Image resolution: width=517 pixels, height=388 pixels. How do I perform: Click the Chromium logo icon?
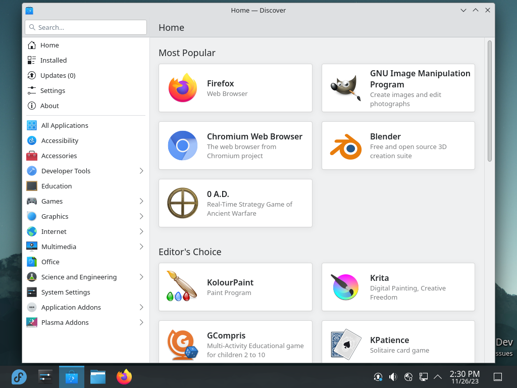click(x=183, y=145)
